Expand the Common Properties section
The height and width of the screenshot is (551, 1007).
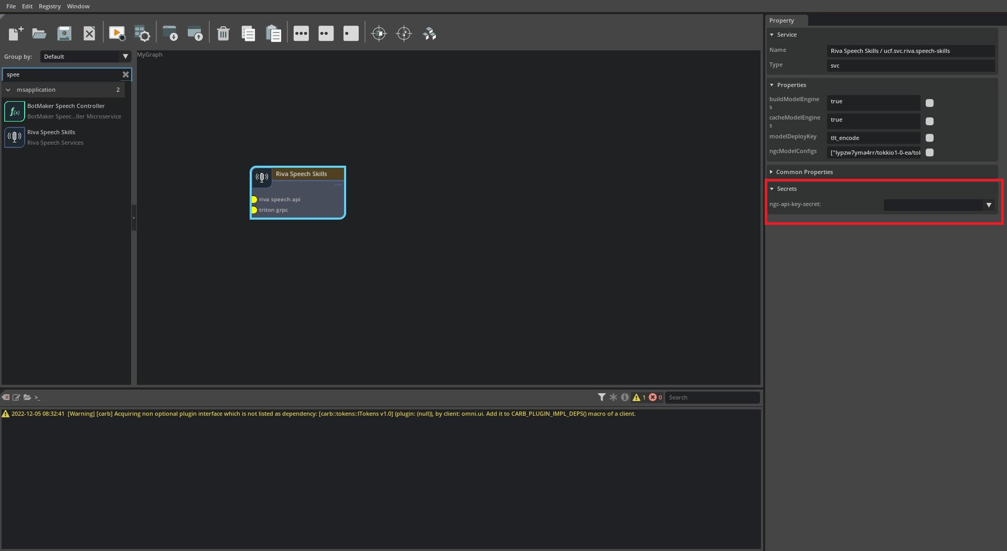pos(804,172)
